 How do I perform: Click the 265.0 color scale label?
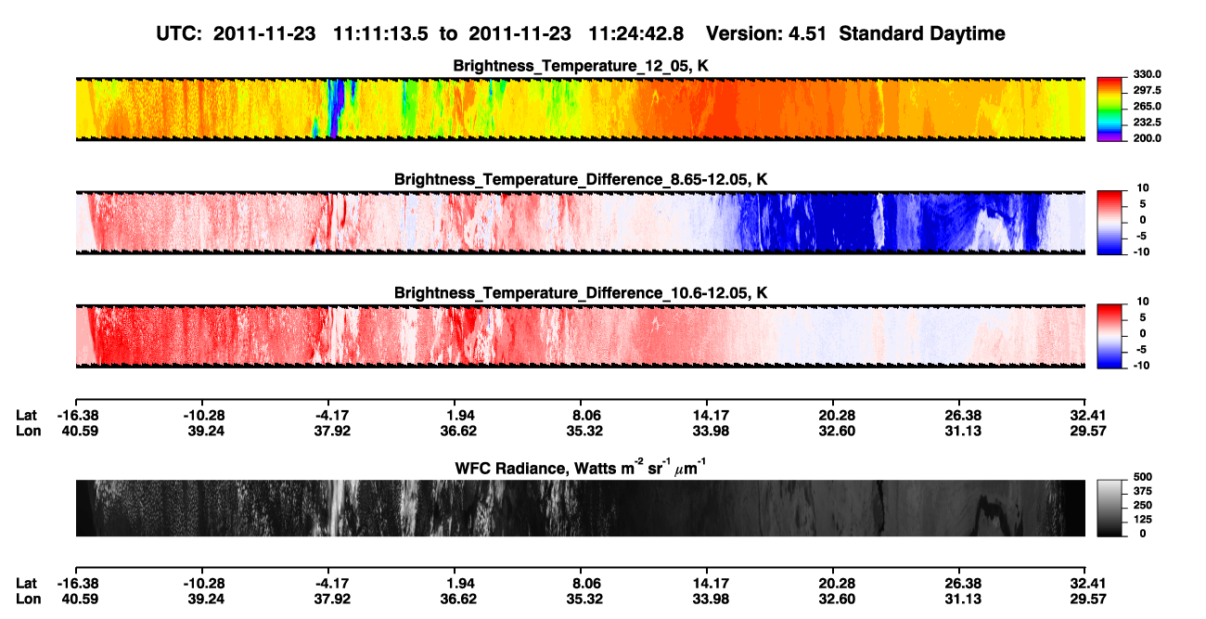coord(1148,107)
